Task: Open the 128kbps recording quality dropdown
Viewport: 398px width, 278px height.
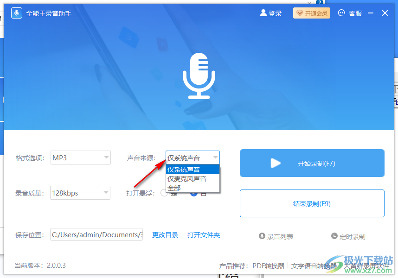Action: click(80, 192)
